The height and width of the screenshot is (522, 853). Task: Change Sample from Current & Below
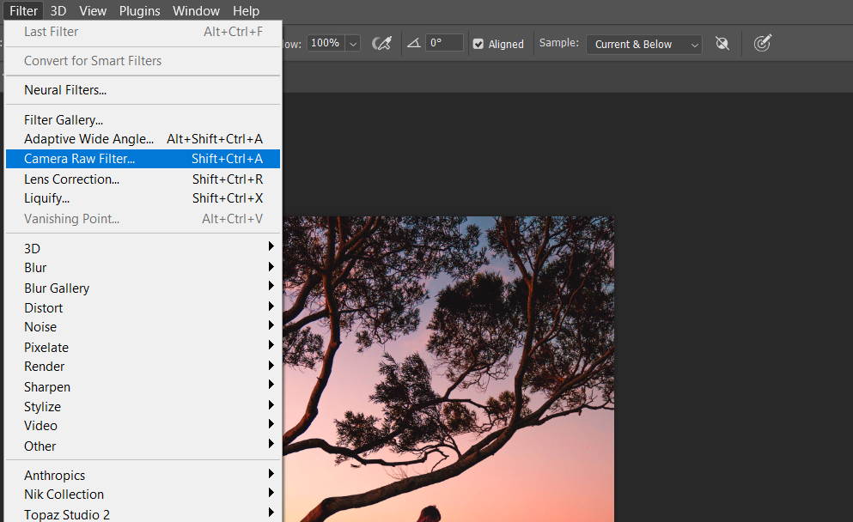tap(643, 44)
